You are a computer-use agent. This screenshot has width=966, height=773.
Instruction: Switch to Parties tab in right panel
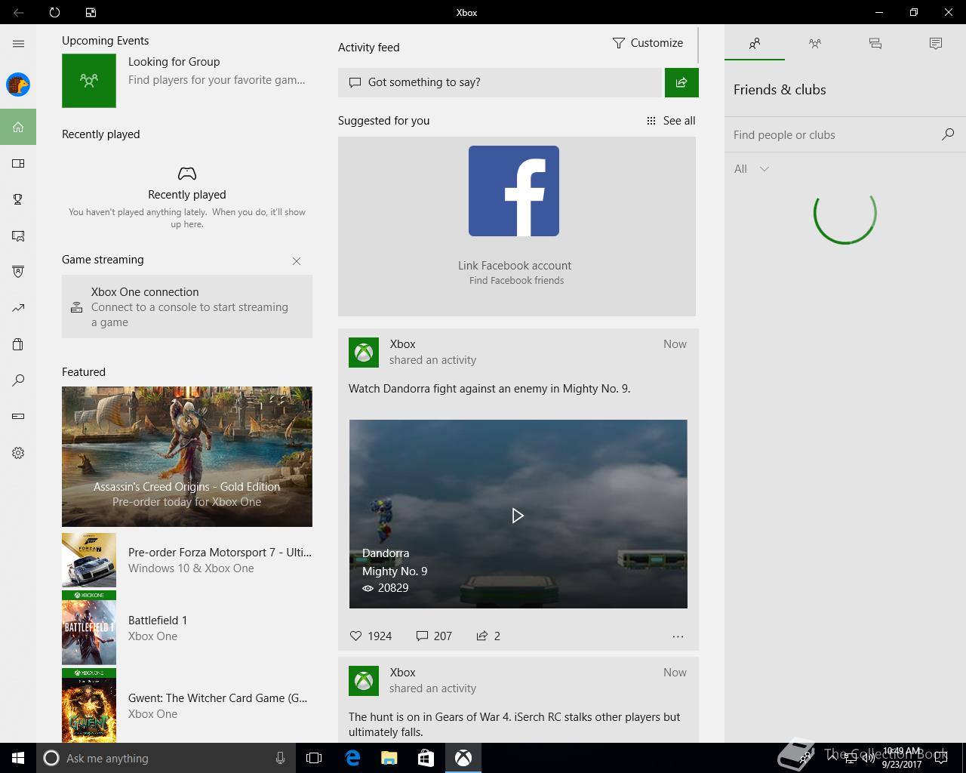[815, 44]
